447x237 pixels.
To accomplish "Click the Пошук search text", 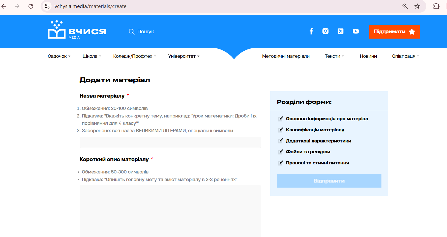I will pyautogui.click(x=146, y=32).
